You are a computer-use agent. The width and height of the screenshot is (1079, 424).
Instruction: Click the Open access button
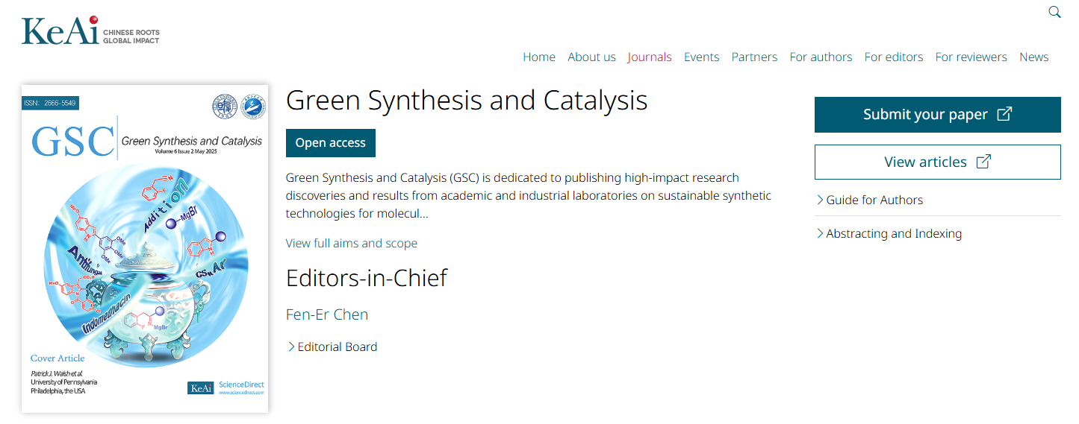[330, 143]
